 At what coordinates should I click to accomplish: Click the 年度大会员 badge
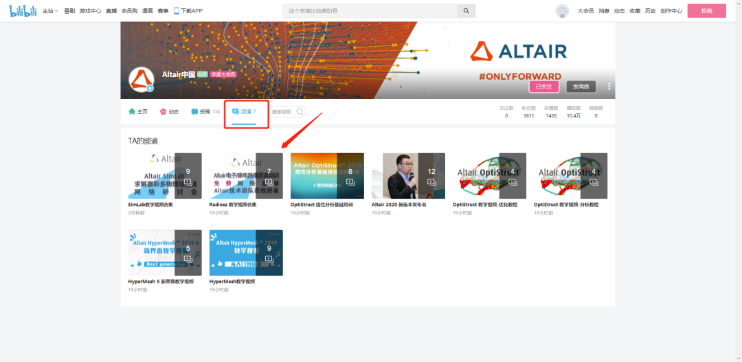coord(223,74)
